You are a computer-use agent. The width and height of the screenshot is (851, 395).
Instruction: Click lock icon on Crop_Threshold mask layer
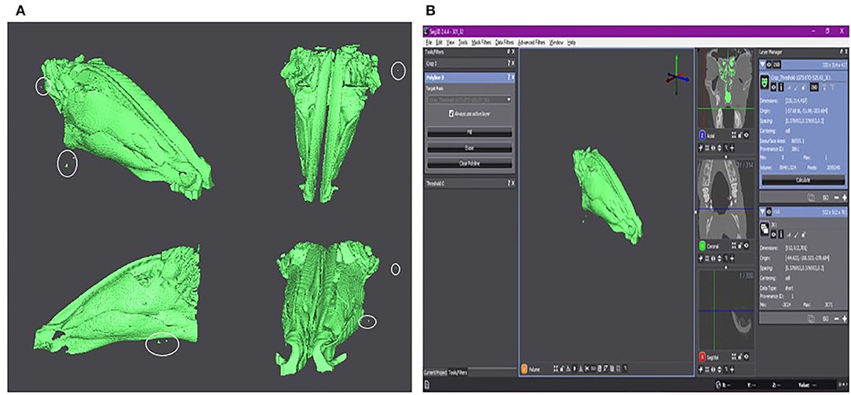point(803,88)
